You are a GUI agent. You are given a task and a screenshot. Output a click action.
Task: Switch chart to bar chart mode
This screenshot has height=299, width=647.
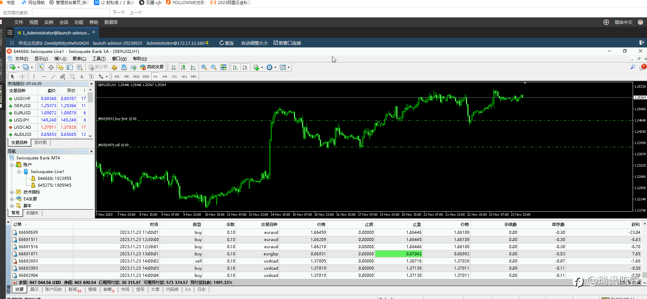pos(174,67)
